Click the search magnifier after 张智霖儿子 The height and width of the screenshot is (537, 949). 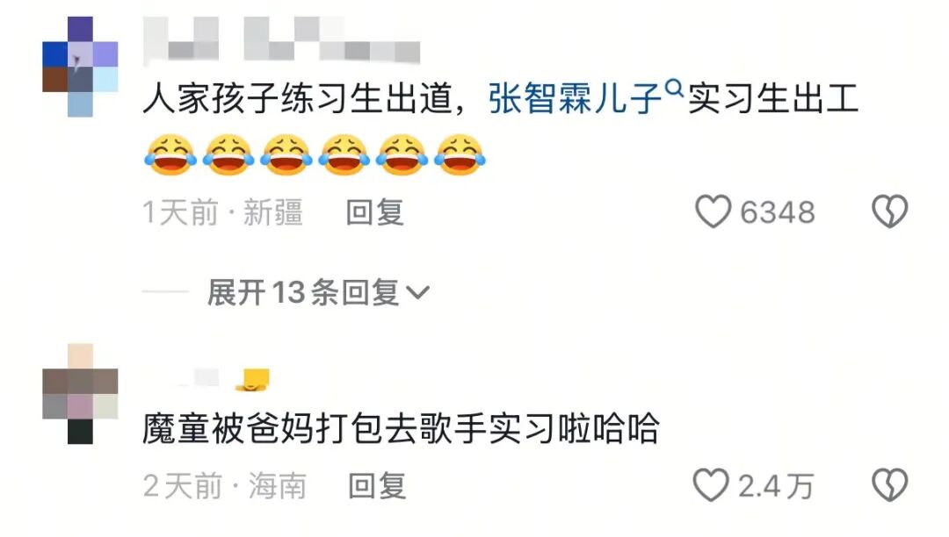pyautogui.click(x=674, y=89)
